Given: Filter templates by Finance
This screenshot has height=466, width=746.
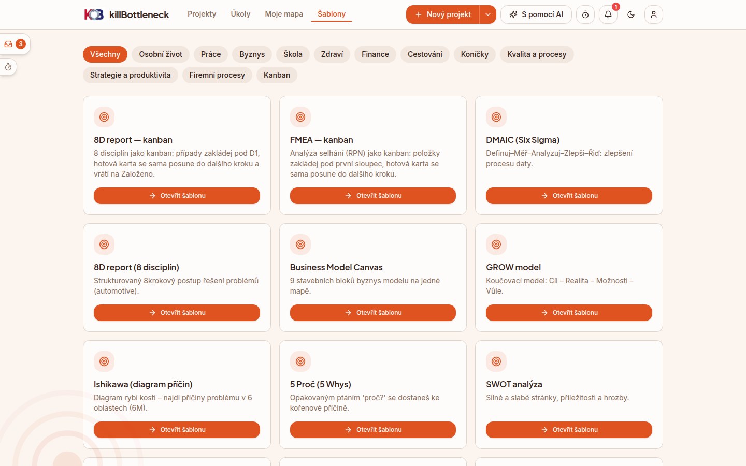Looking at the screenshot, I should click(375, 54).
